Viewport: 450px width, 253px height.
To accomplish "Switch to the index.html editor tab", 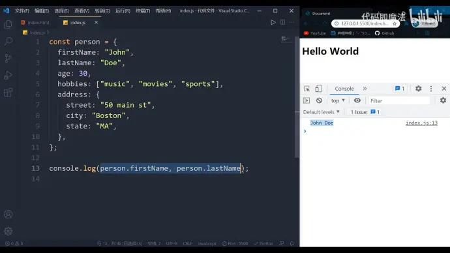I will coord(35,22).
